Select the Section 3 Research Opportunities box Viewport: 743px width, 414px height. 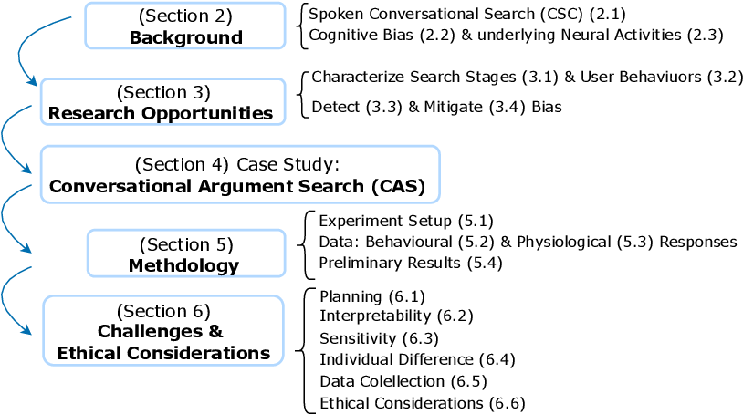[163, 102]
